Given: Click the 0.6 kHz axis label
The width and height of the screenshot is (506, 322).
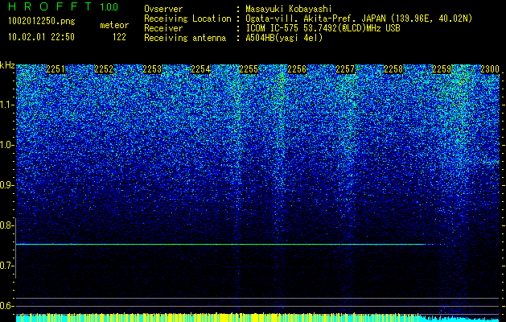Looking at the screenshot, I should [x=6, y=306].
